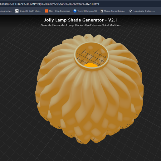Image resolution: width=161 pixels, height=161 pixels.
Task: Open the SculptOK depth Map bookmark
Action: 28,11
